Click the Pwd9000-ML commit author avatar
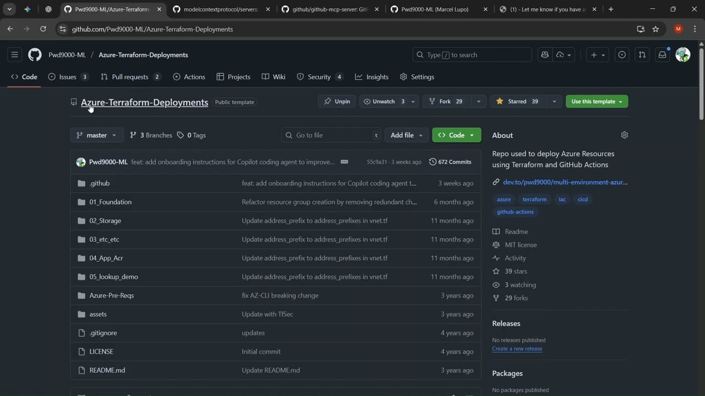 (x=81, y=162)
